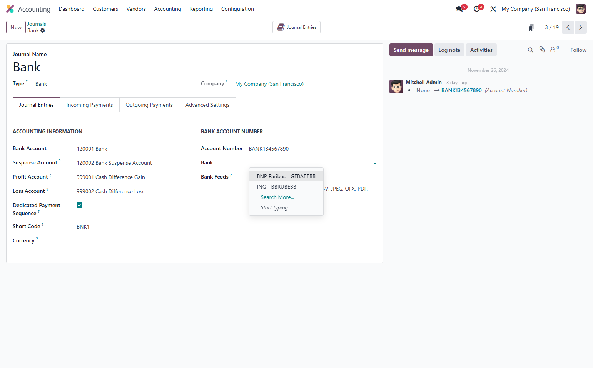
Task: Show followers list icon
Action: 554,50
